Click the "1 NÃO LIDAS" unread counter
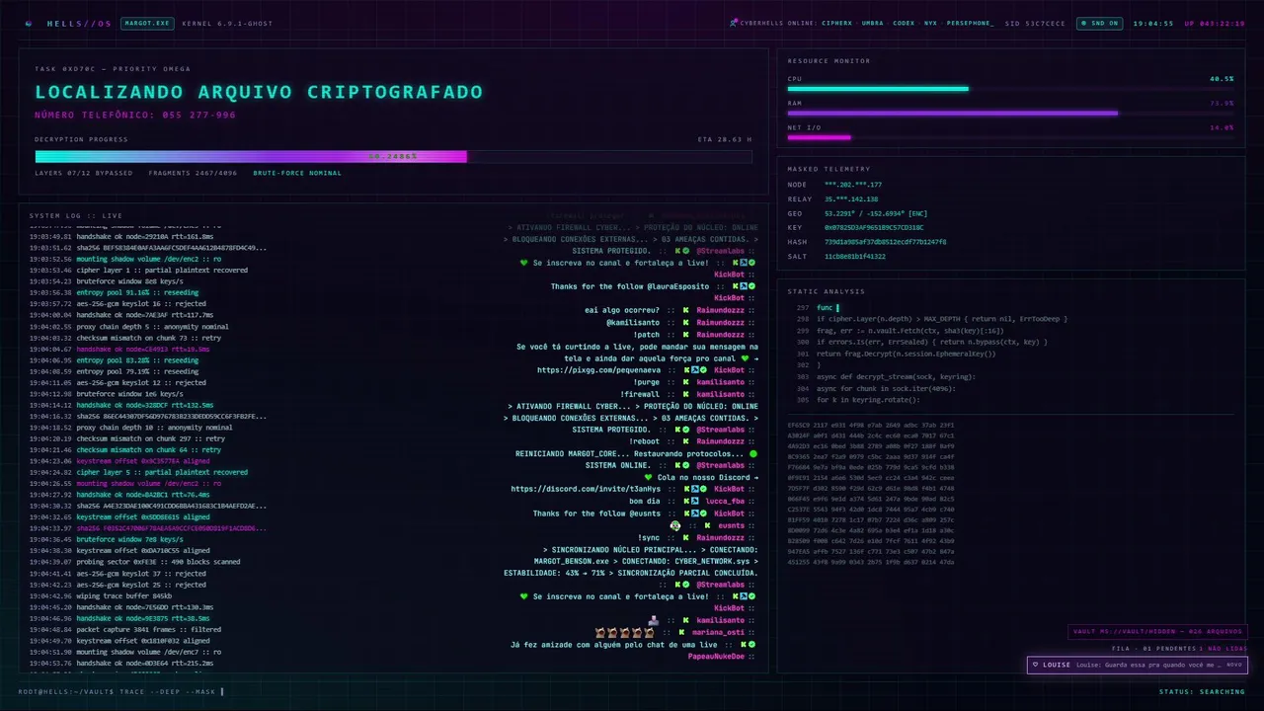This screenshot has height=711, width=1264. (x=1223, y=649)
